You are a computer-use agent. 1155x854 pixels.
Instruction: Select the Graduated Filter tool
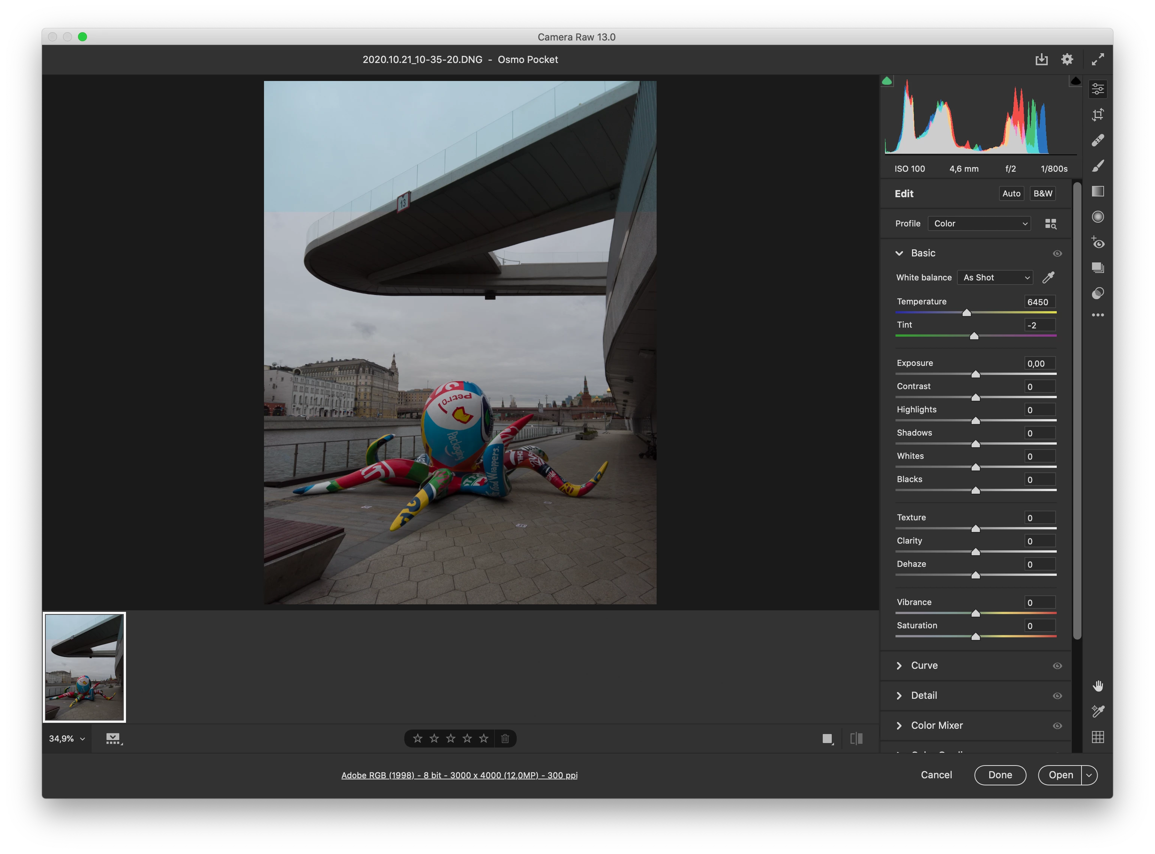point(1098,191)
